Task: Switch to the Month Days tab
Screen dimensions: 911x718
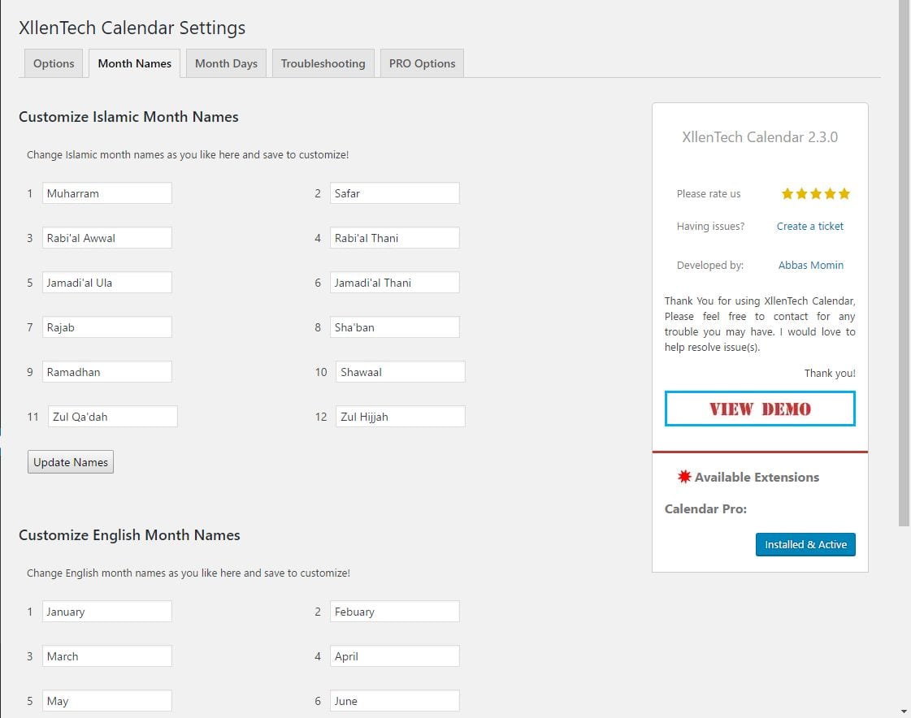Action: pyautogui.click(x=226, y=63)
